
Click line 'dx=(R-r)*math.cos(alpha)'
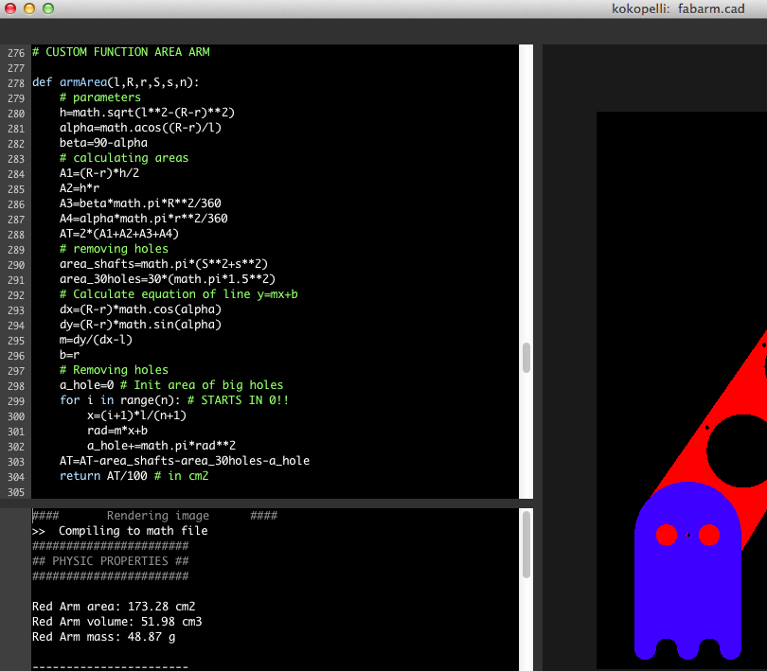pyautogui.click(x=140, y=309)
